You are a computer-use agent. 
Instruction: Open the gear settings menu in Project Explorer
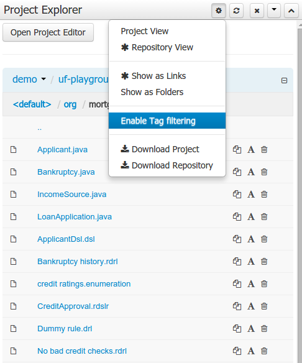click(x=219, y=11)
